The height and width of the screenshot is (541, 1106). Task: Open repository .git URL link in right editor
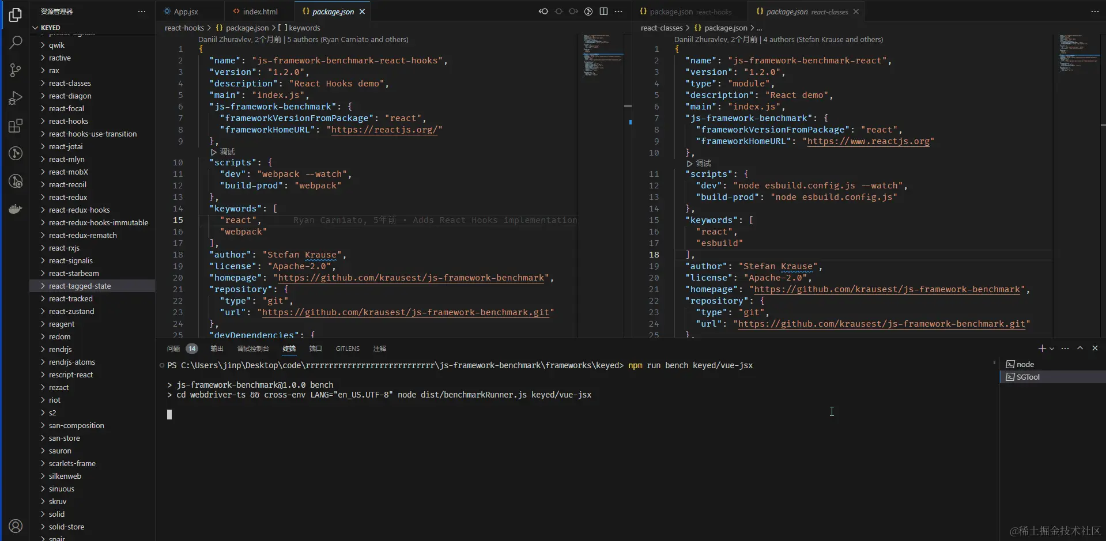click(882, 324)
